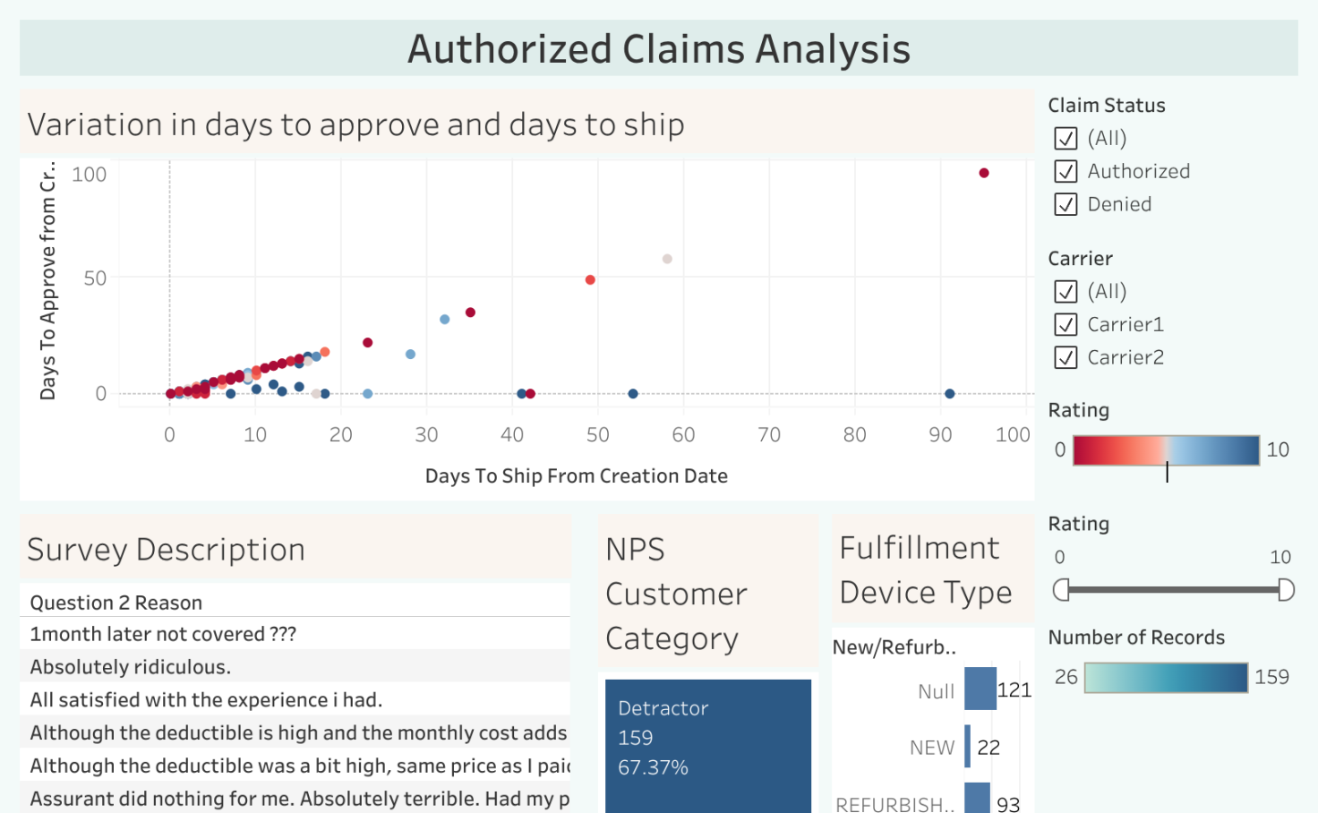Click the Null bar in Fulfillment Device Type
This screenshot has width=1318, height=813.
[x=980, y=689]
